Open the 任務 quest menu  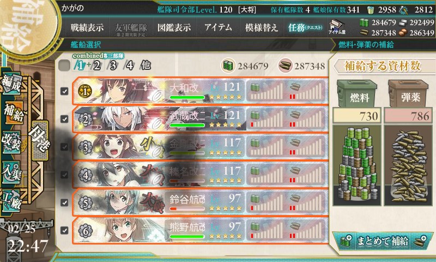pos(305,27)
